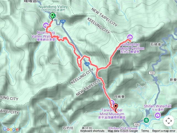Click the Shifen Waterfall camera pin
177x133 pixels.
(x=157, y=116)
